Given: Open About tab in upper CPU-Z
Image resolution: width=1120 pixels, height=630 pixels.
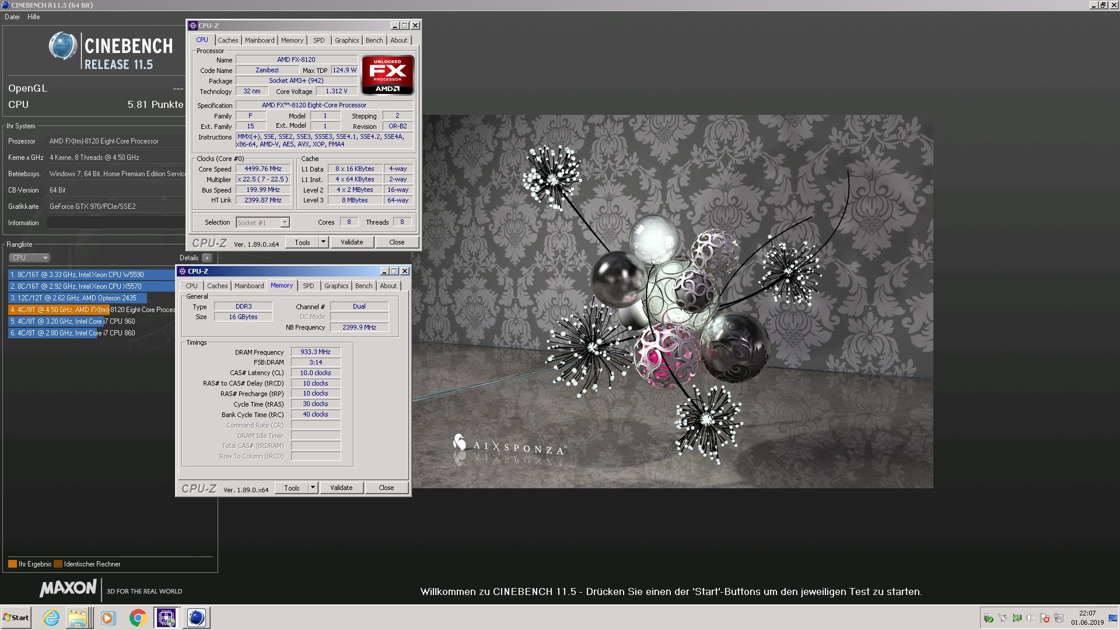Looking at the screenshot, I should tap(399, 40).
